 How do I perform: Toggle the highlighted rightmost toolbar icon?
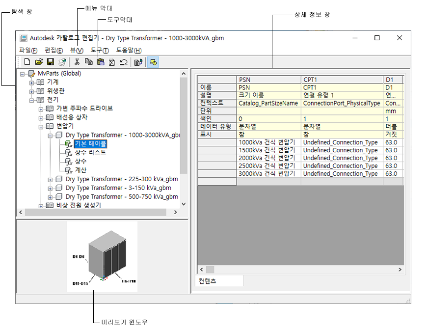(153, 62)
